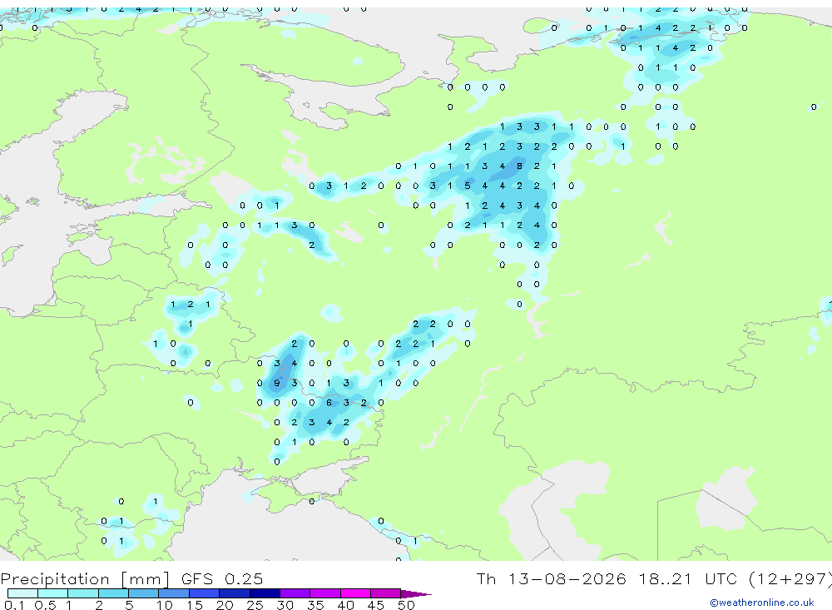The width and height of the screenshot is (832, 610).
Task: Click the legend label '40'
Action: click(345, 605)
